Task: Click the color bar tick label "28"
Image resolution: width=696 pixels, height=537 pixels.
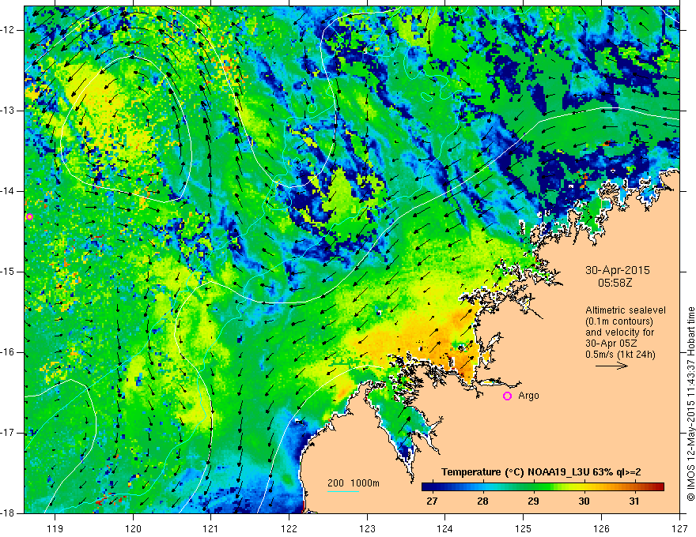Action: pyautogui.click(x=482, y=501)
